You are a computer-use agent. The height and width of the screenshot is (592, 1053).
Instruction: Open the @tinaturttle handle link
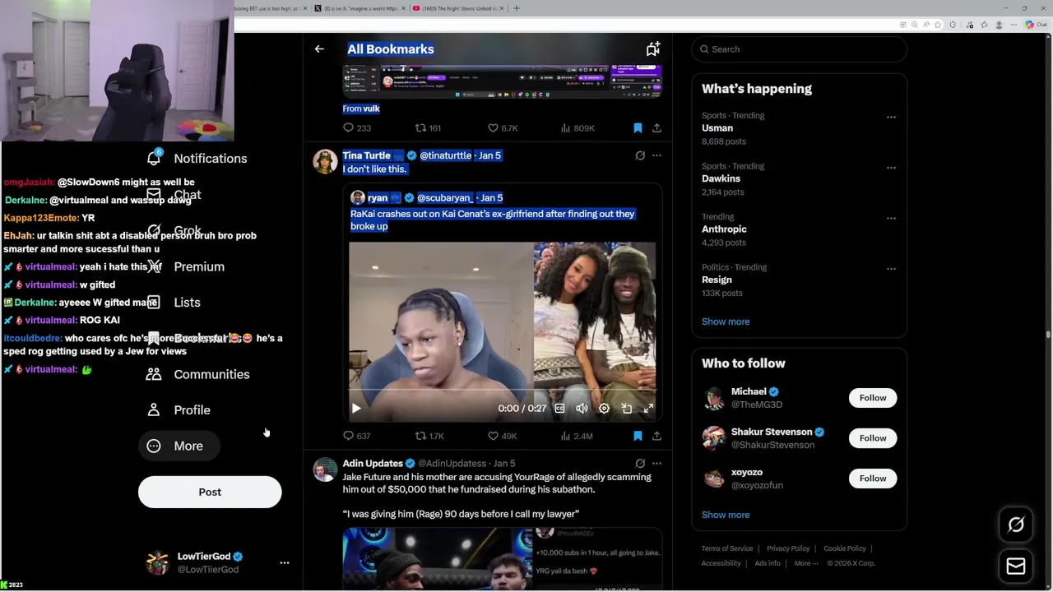click(445, 155)
